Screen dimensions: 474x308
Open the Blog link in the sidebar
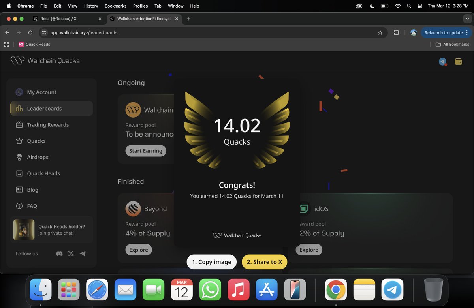point(51,190)
